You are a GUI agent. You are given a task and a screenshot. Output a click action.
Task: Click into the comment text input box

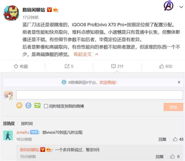point(99,95)
